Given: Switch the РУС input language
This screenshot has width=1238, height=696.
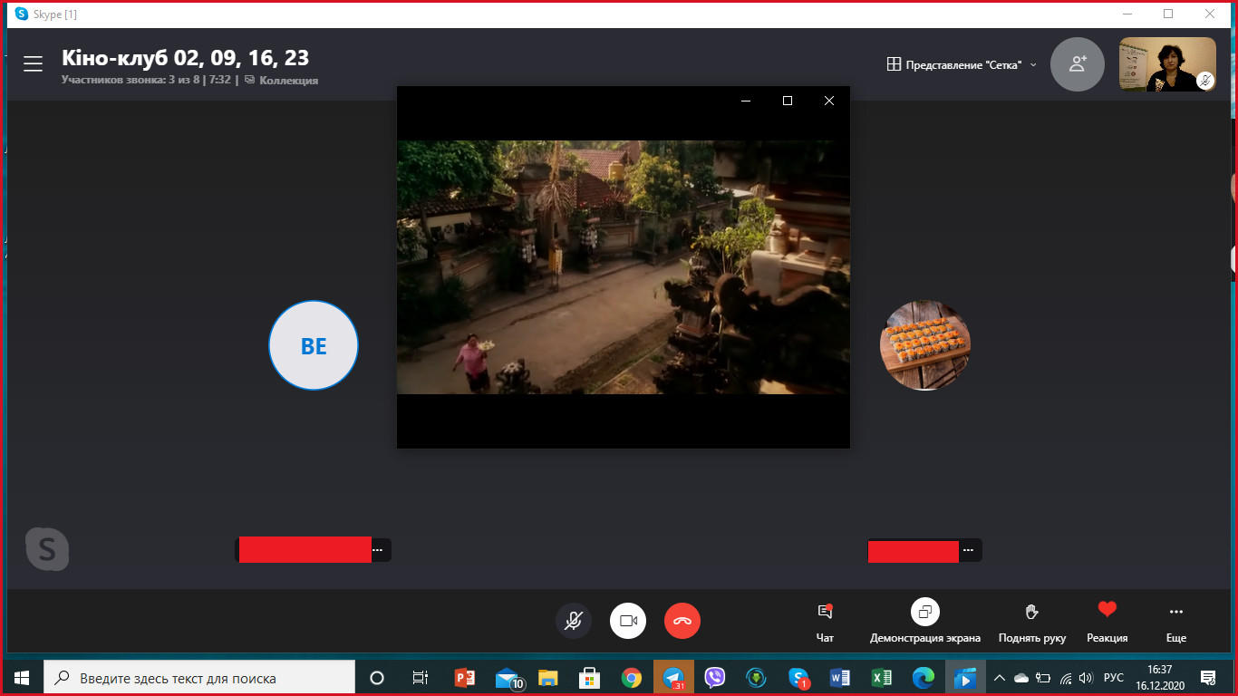Looking at the screenshot, I should (x=1114, y=678).
